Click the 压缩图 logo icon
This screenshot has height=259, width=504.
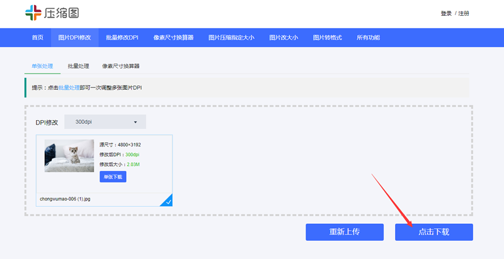[x=33, y=13]
